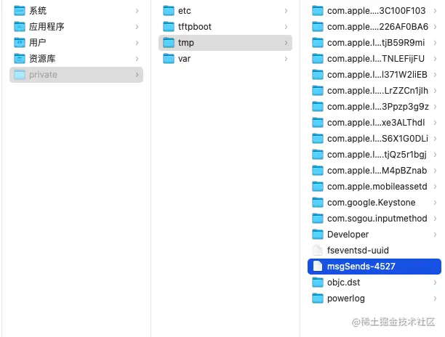Select the tftpboot folder name

pos(195,27)
